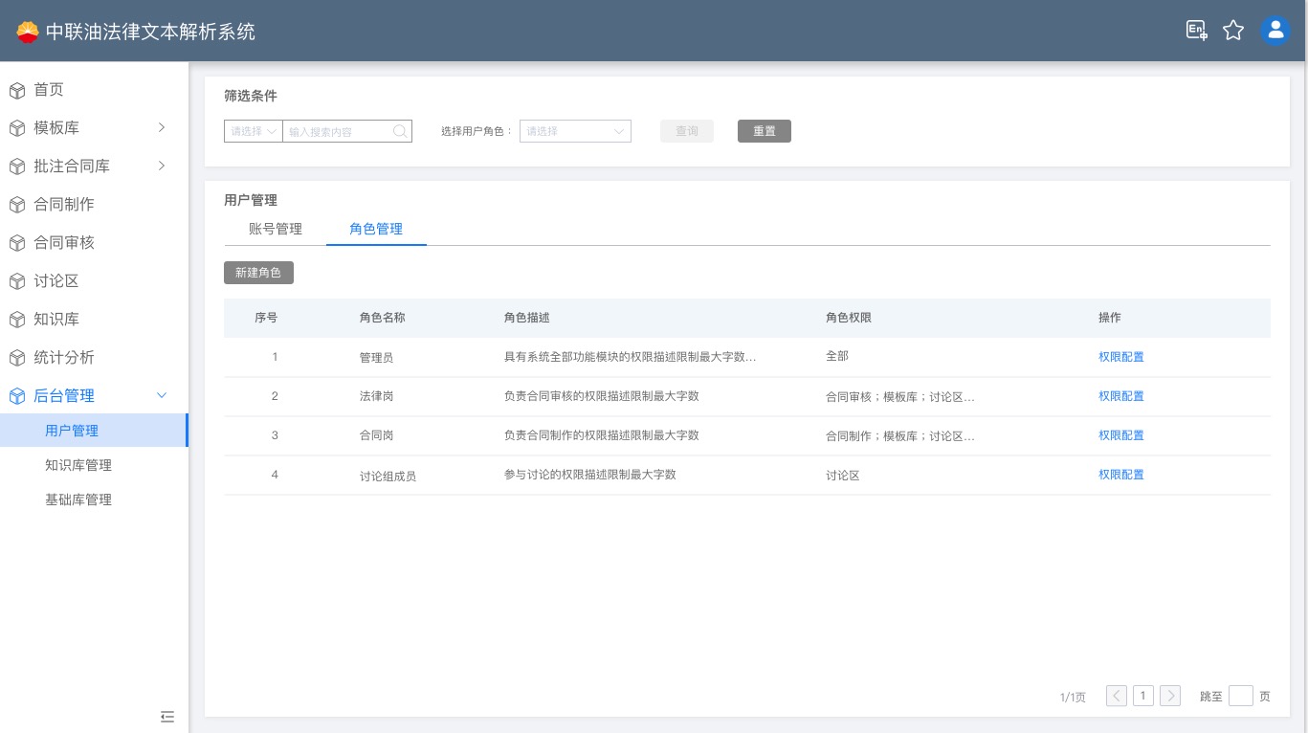The image size is (1308, 733).
Task: Click the 法律岗 role name cell
Action: 376,396
